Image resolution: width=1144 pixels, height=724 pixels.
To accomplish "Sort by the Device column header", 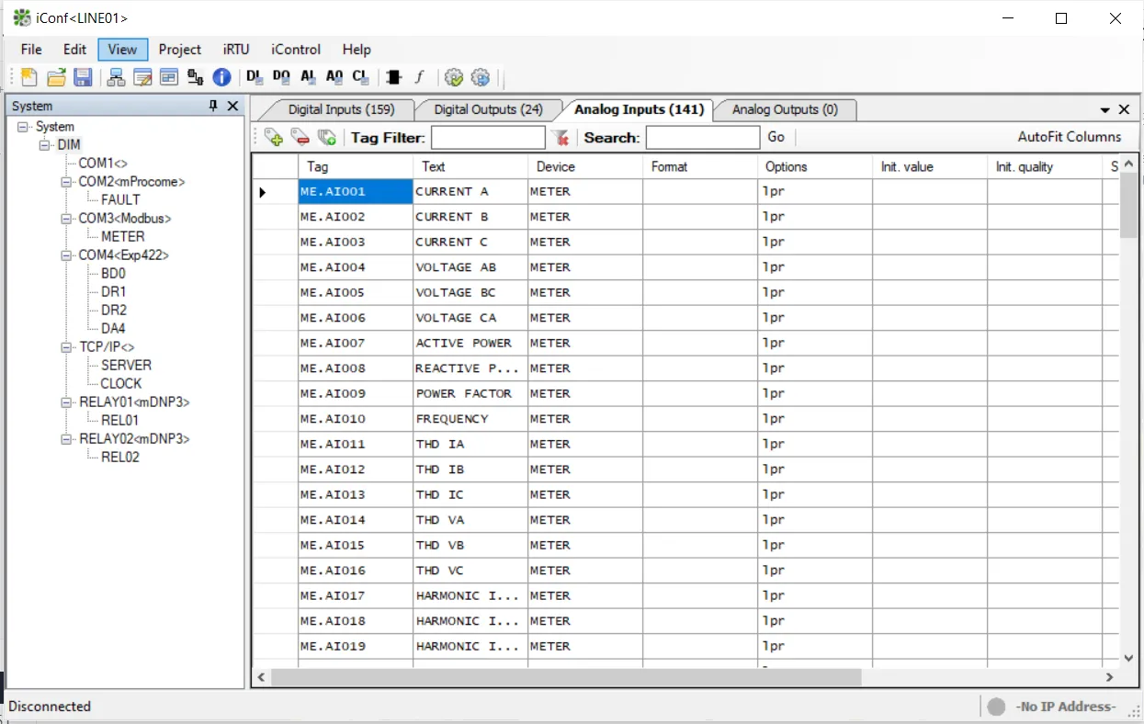I will (x=585, y=166).
